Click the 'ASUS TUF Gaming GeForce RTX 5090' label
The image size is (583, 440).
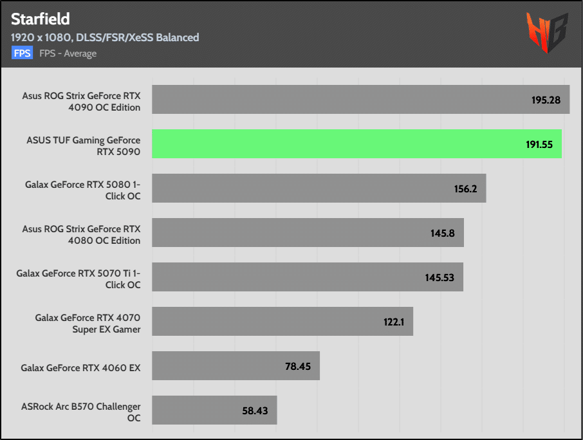coord(84,145)
